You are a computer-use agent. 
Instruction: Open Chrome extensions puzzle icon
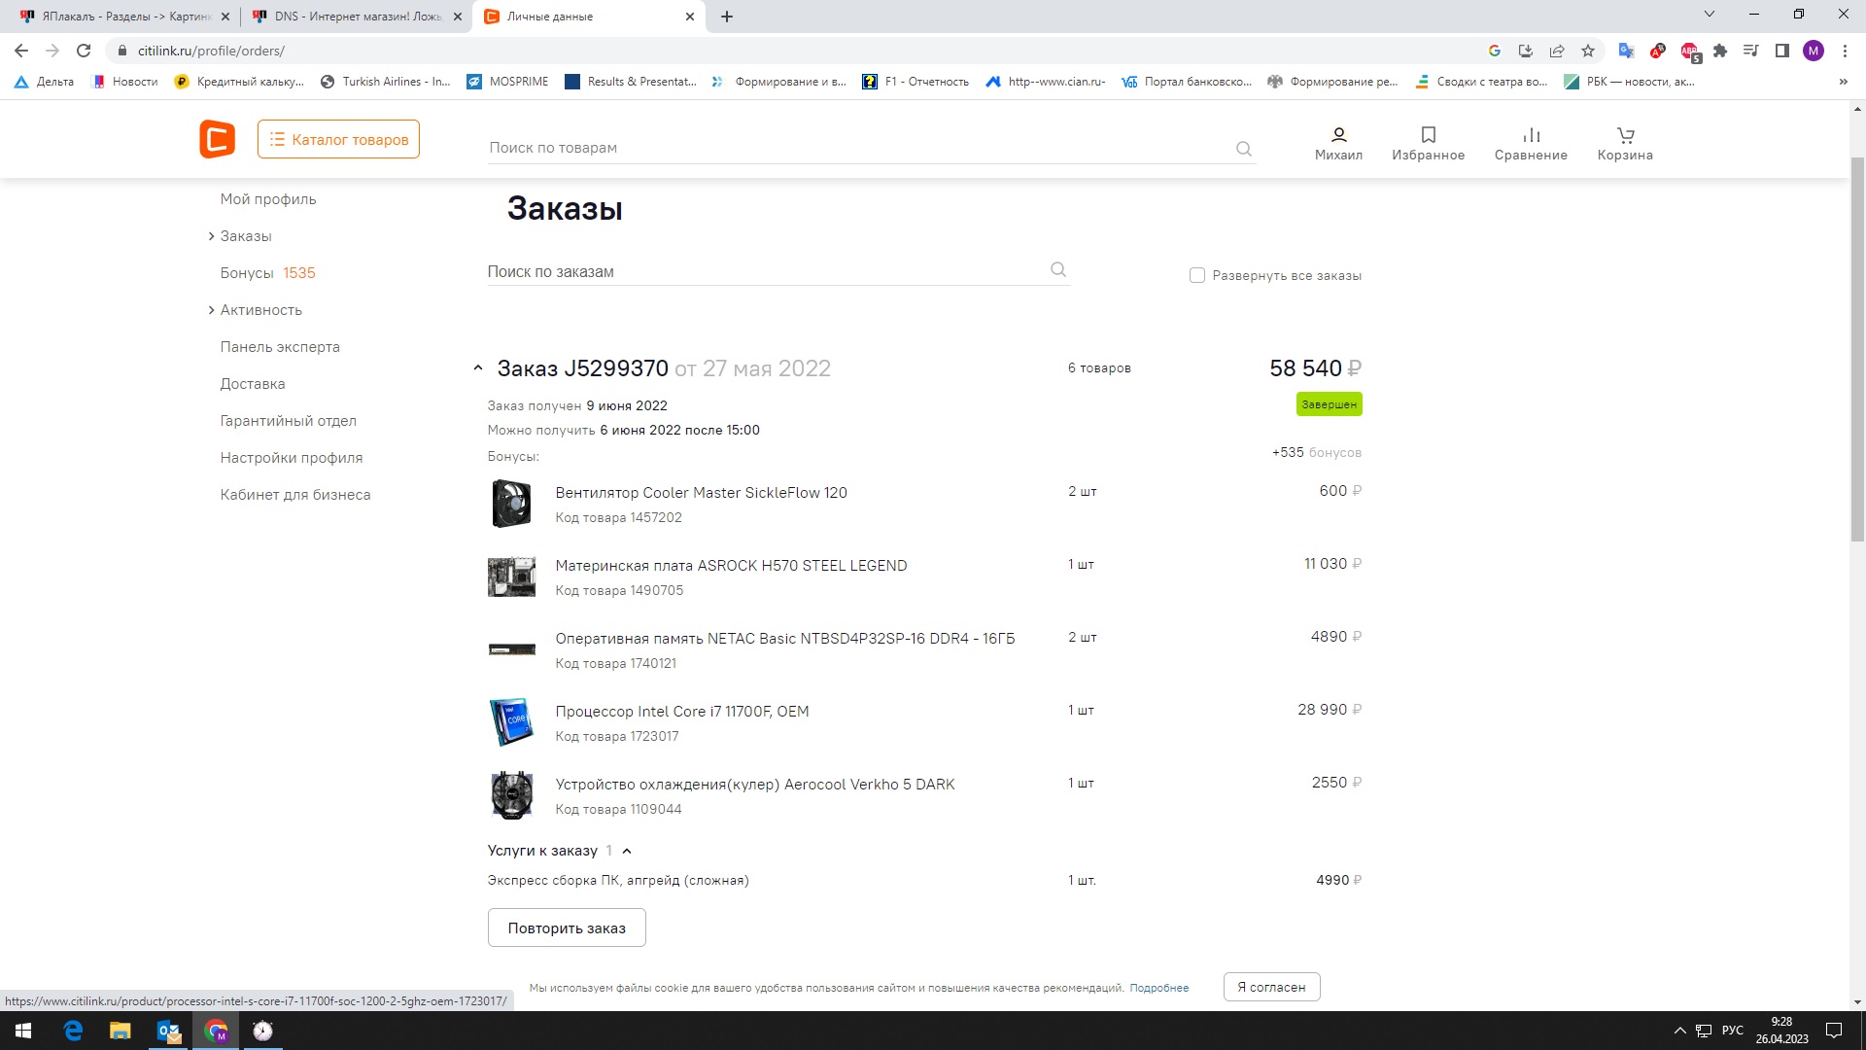[x=1720, y=51]
